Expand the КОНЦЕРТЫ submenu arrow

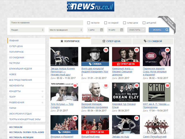42,91
